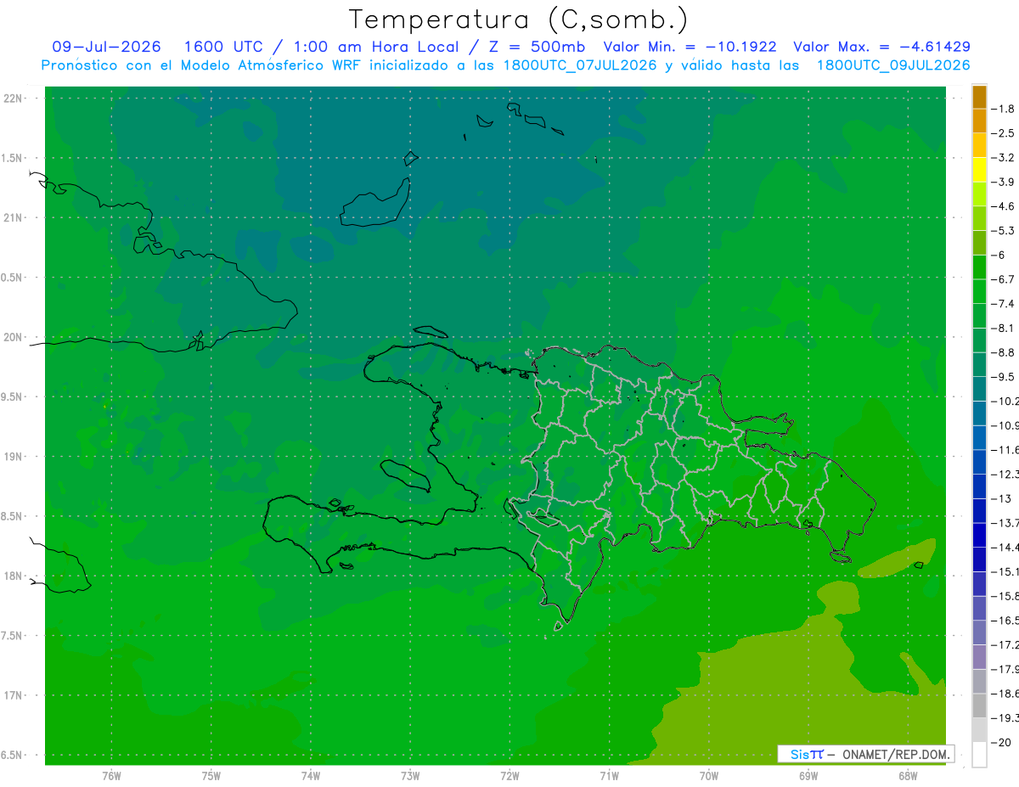Click the "-13" color scale label
Screen dimensions: 1019x787
1001,498
